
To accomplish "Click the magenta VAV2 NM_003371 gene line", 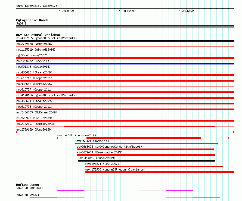I will 125,197.
